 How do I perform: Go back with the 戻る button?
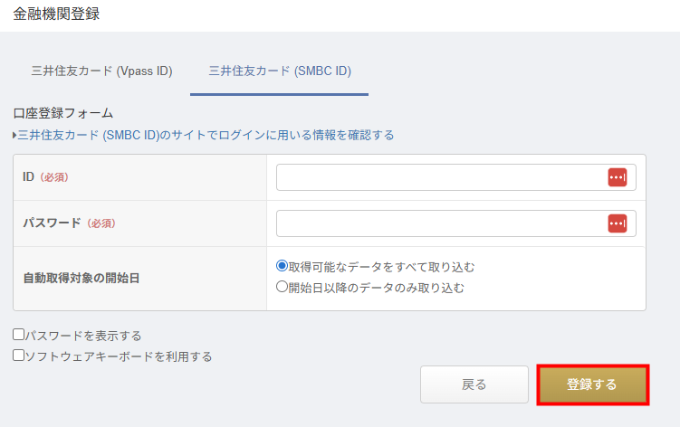474,384
